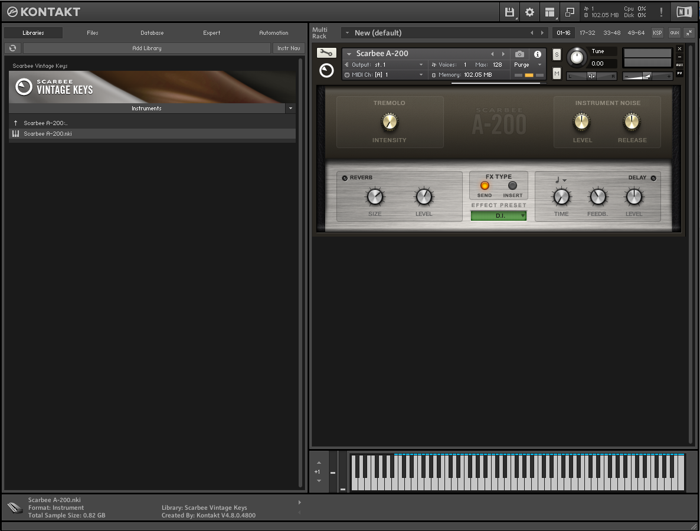Select the Send FX type
700x531 pixels.
coord(485,185)
